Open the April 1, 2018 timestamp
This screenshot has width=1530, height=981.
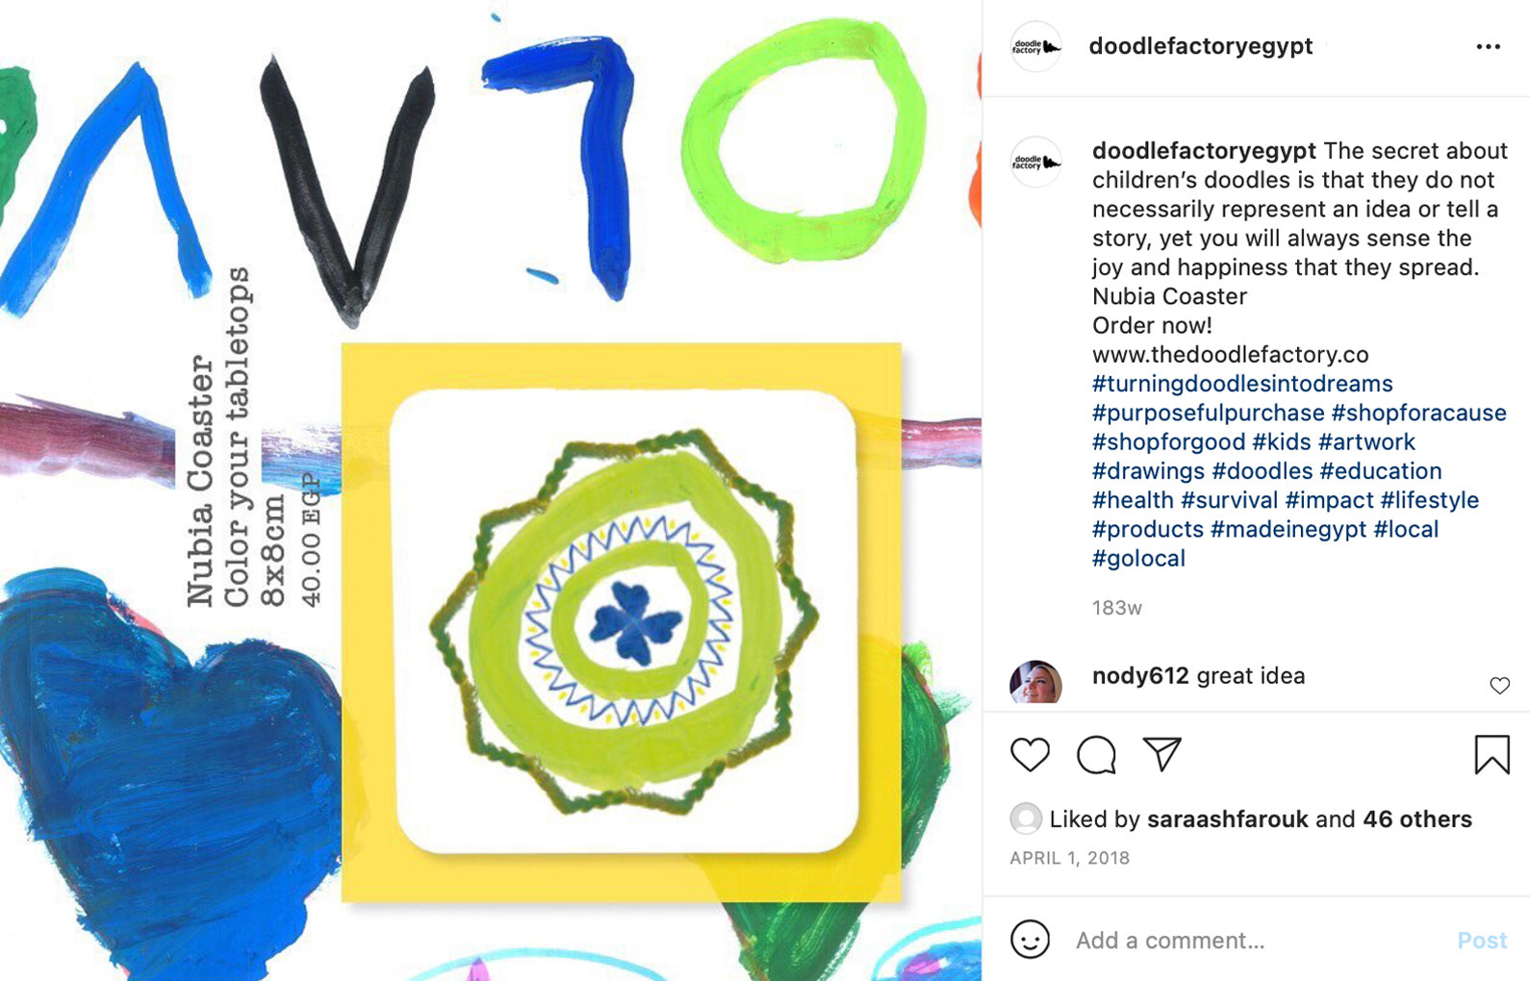tap(1069, 858)
